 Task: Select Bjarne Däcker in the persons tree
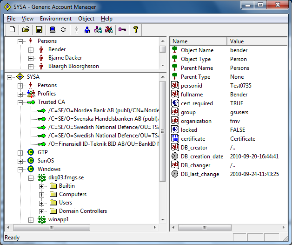point(65,58)
